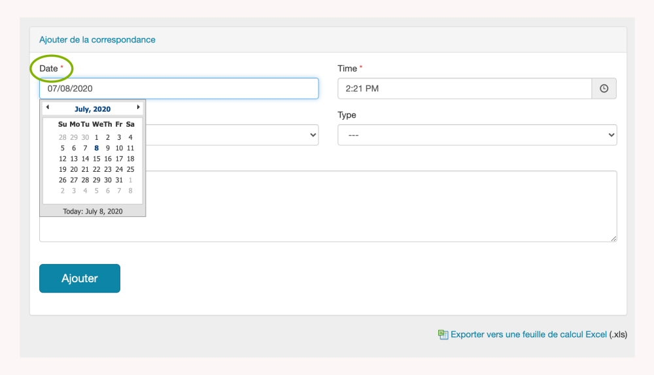The image size is (654, 375).
Task: Click Today: July 8, 2020 footer
Action: tap(92, 212)
